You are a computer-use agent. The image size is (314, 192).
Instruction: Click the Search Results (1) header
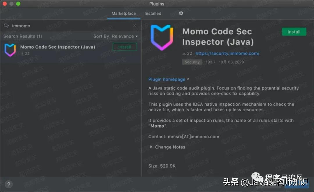(x=23, y=36)
